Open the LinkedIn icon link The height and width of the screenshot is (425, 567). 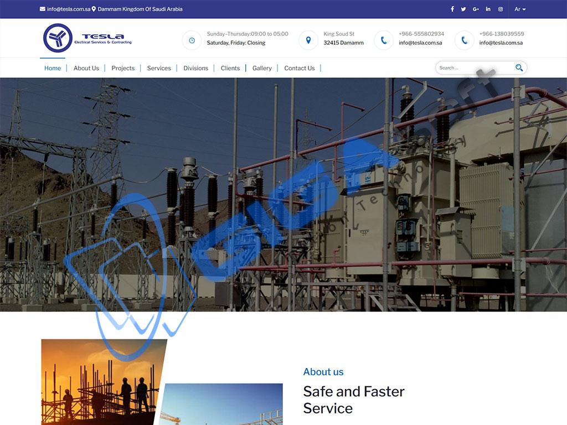[x=488, y=9]
